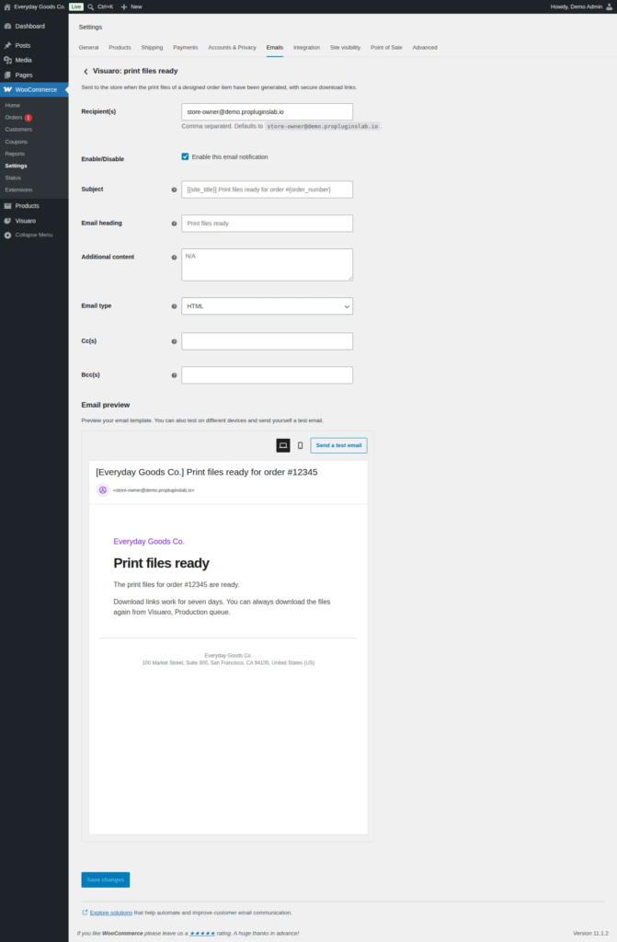
Task: Show help tip for Bcc(s) field
Action: pyautogui.click(x=174, y=375)
